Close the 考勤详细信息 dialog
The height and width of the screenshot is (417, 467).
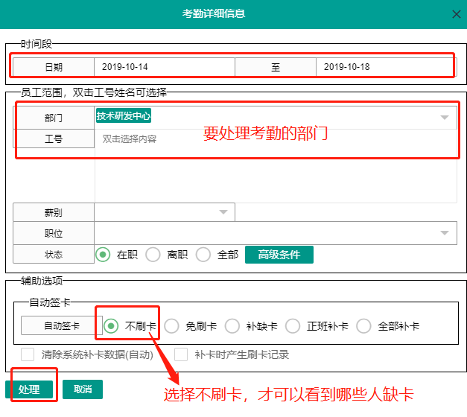pyautogui.click(x=456, y=13)
